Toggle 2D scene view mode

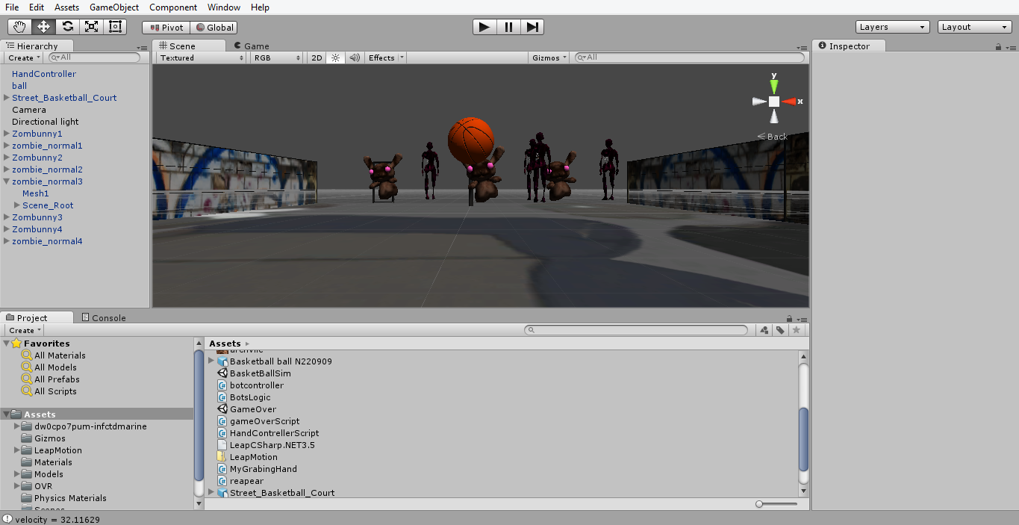click(317, 58)
